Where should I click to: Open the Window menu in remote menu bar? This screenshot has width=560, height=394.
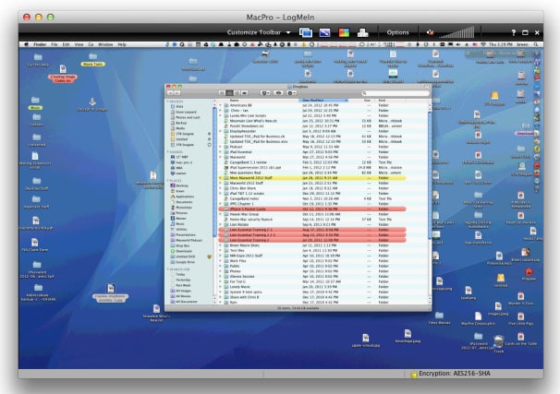(105, 44)
